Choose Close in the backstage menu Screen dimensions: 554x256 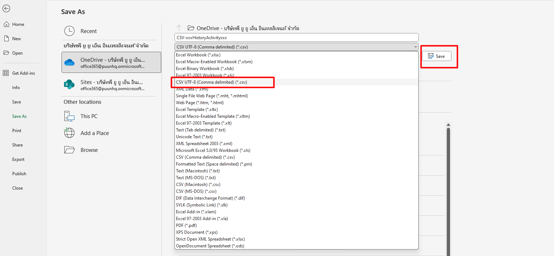pyautogui.click(x=17, y=188)
